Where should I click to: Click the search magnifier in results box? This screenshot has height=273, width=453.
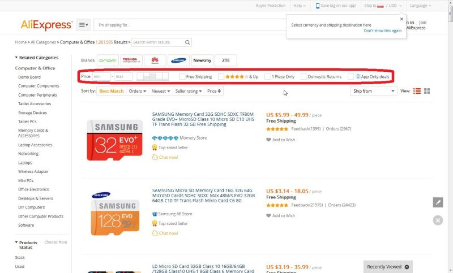pyautogui.click(x=187, y=42)
